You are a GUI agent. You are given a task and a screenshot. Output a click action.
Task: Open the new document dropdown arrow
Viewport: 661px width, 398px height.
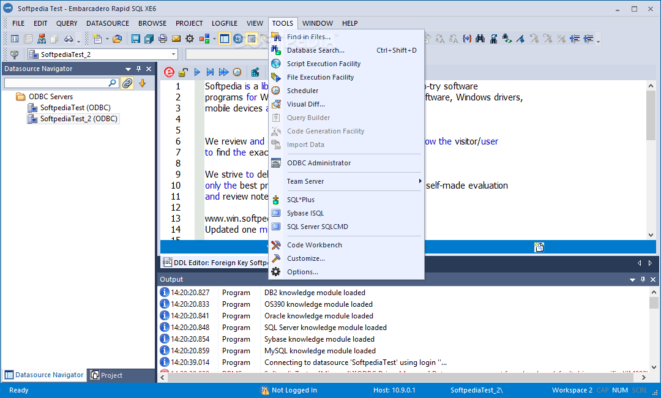click(107, 39)
